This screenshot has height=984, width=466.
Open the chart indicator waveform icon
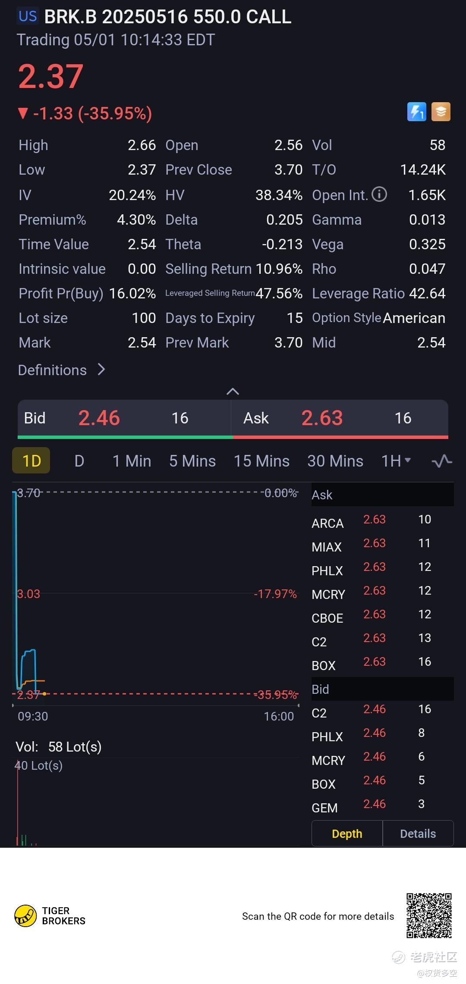(x=442, y=461)
